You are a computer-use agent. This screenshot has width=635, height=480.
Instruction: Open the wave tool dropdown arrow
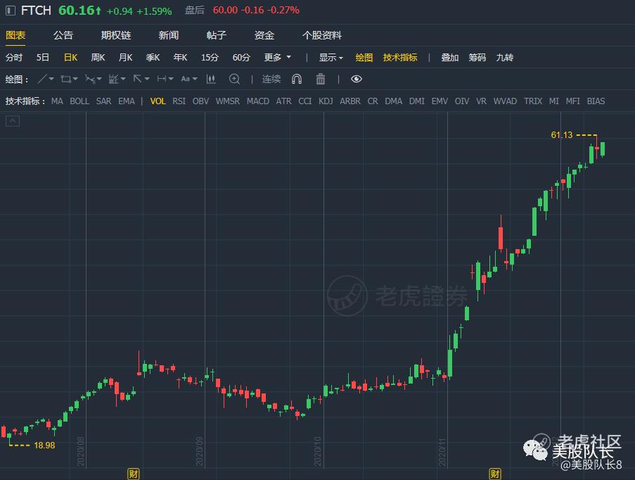tap(99, 79)
